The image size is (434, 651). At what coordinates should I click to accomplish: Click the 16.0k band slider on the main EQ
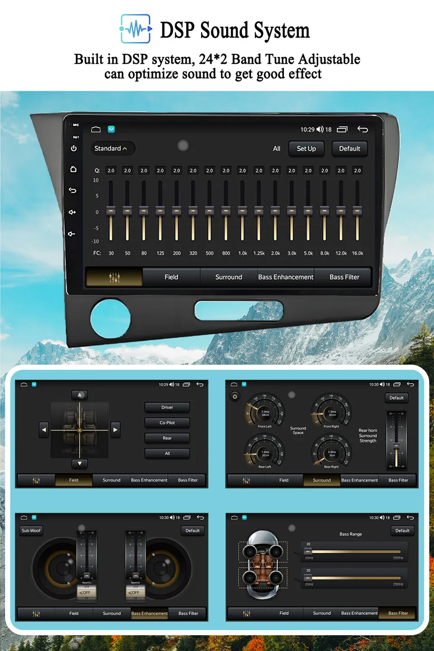(357, 211)
